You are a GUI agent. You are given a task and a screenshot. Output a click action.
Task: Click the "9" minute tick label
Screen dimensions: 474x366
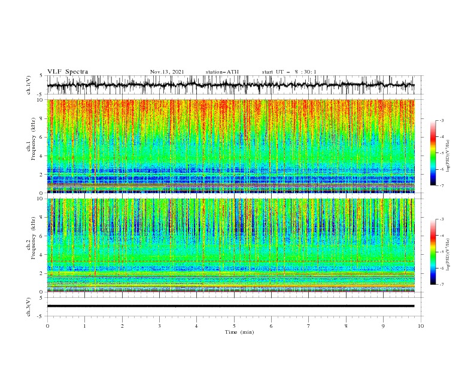383,326
